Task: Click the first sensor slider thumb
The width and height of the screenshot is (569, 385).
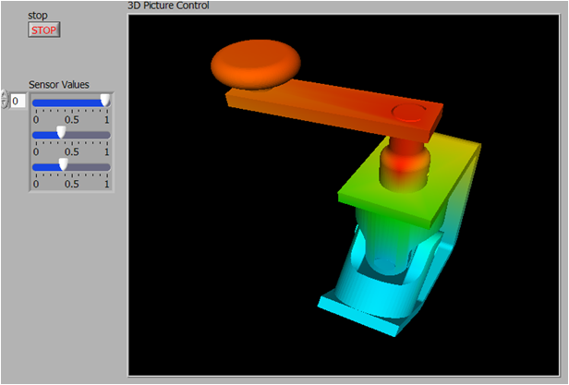Action: click(105, 100)
